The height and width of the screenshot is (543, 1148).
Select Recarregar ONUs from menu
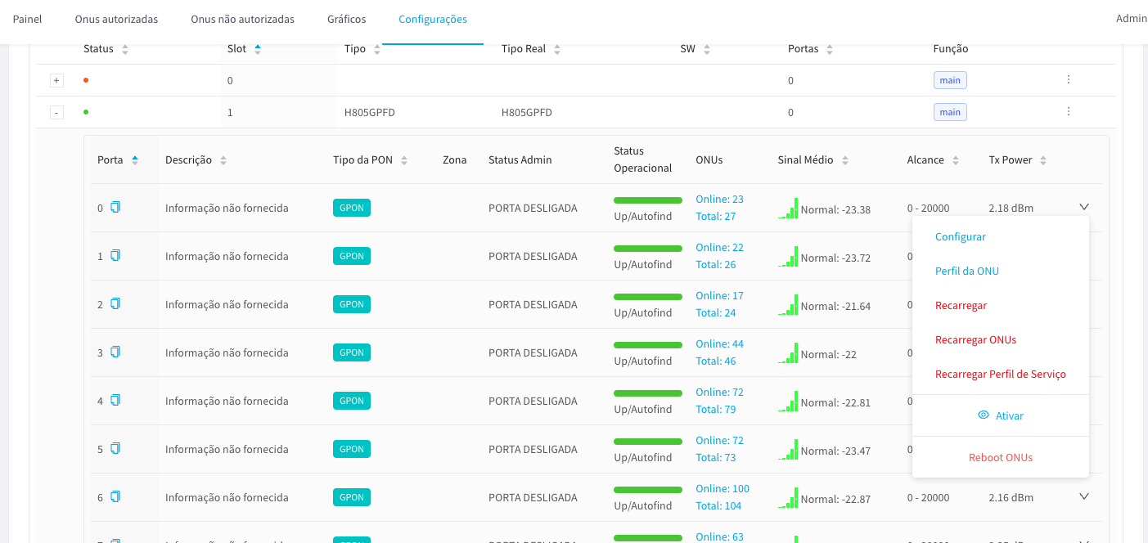point(975,339)
